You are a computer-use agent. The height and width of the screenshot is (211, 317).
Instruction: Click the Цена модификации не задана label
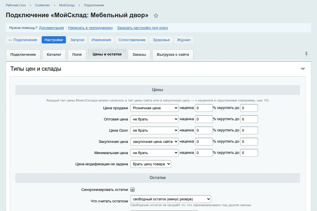click(x=102, y=164)
